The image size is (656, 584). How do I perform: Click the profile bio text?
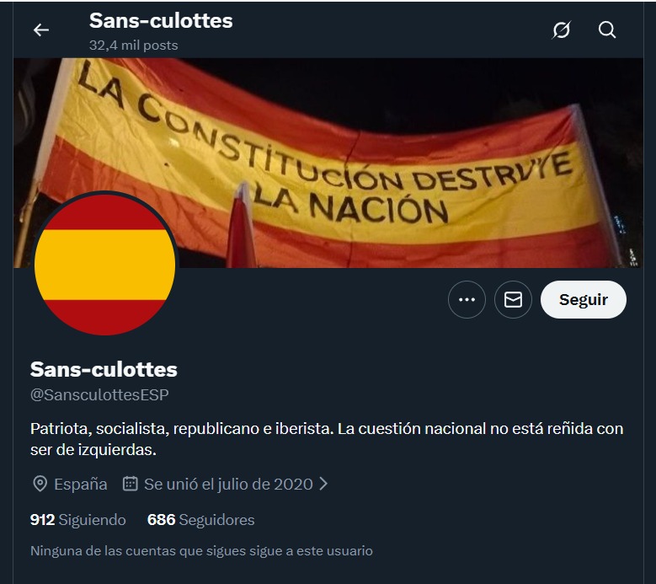pos(327,439)
